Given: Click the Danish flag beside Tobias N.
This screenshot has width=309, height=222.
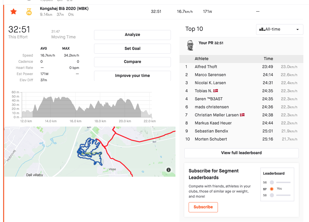Looking at the screenshot, I should click(x=215, y=91).
